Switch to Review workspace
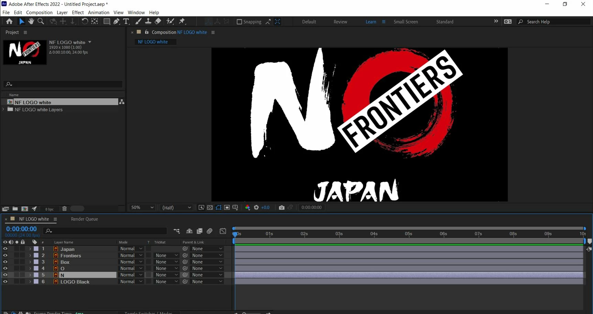Viewport: 593px width, 314px height. tap(340, 22)
